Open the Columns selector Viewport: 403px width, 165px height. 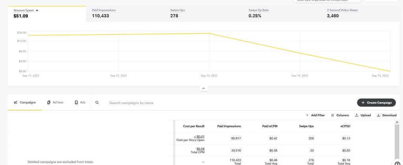point(340,115)
